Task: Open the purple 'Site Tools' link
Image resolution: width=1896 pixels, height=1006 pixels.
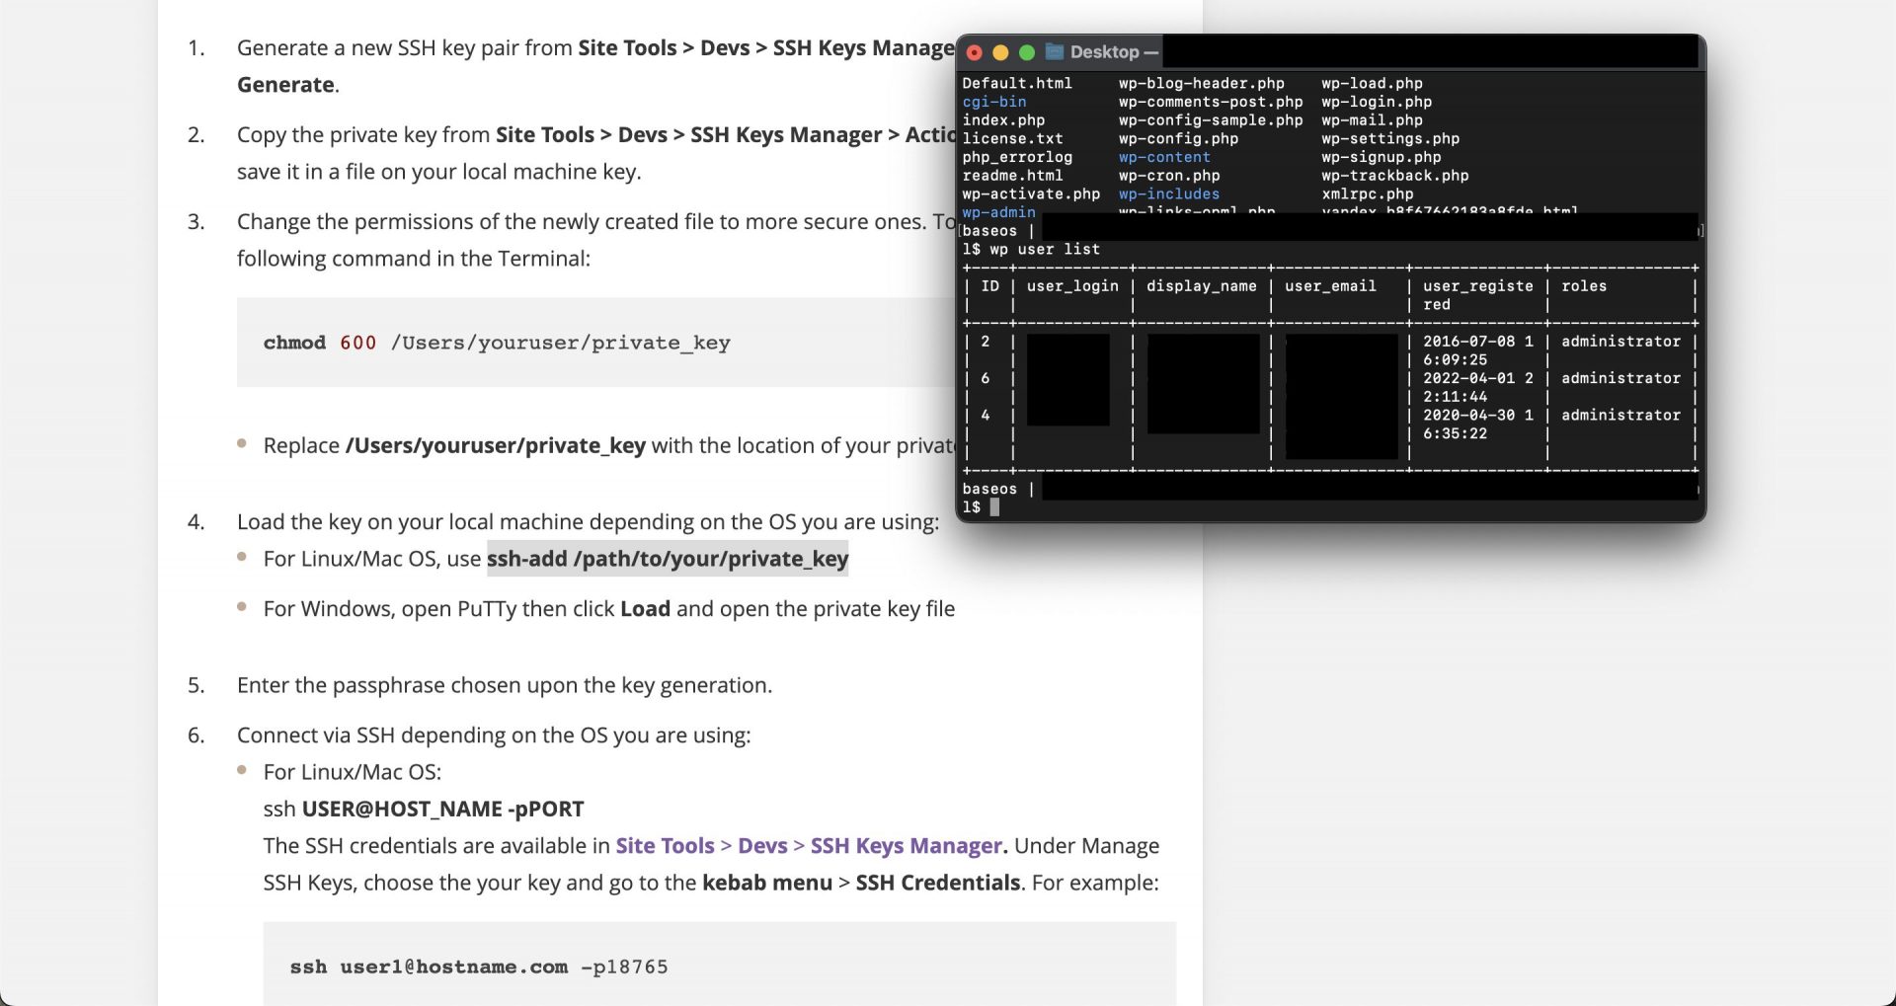Action: 665,846
